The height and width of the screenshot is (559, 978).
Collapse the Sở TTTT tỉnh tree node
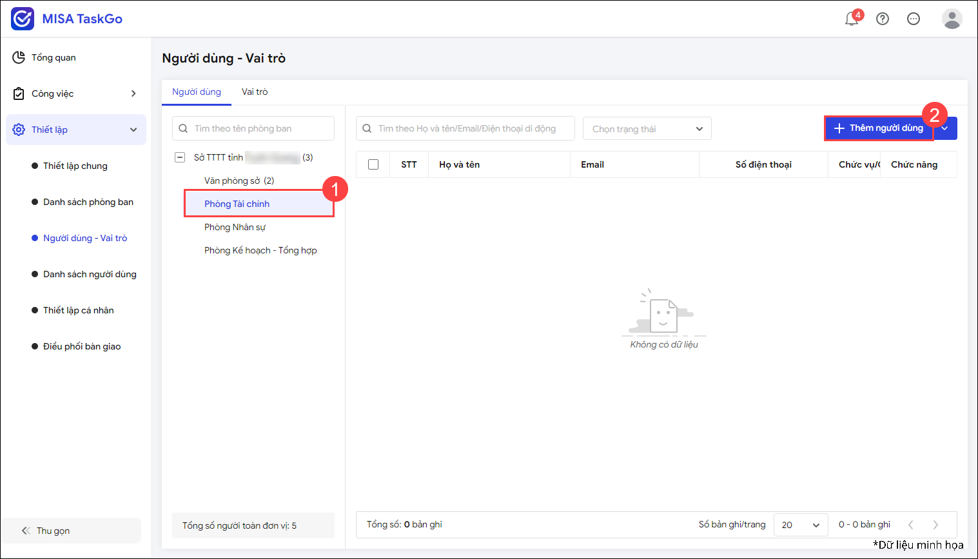(181, 157)
